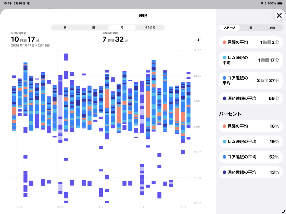
Task: Switch to the 週 view
Action: pyautogui.click(x=94, y=28)
